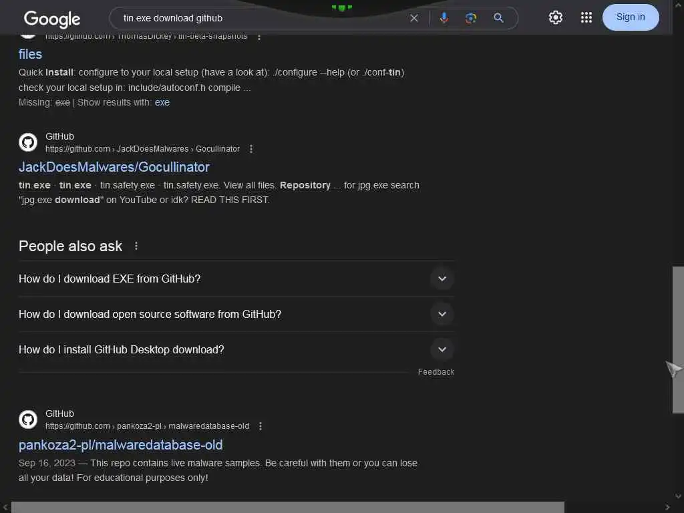The image size is (684, 513).
Task: Click the malwaredatabase-old result URL breadcrumb
Action: (x=148, y=426)
